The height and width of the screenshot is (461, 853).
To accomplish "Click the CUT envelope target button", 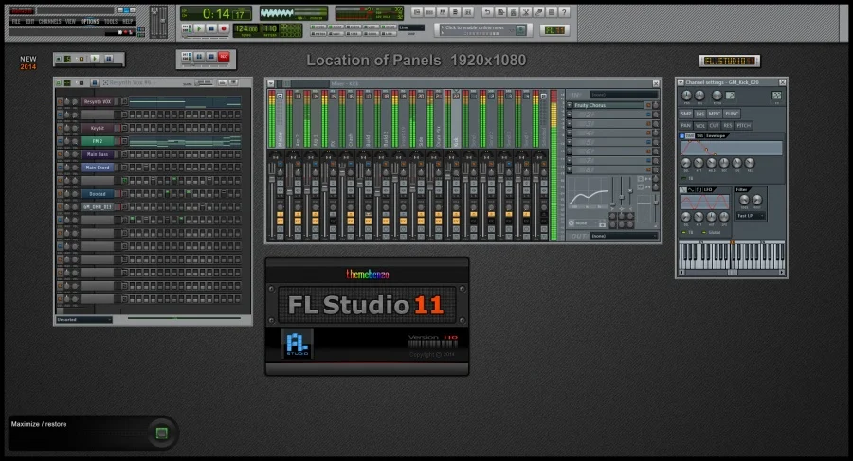I will pos(714,126).
